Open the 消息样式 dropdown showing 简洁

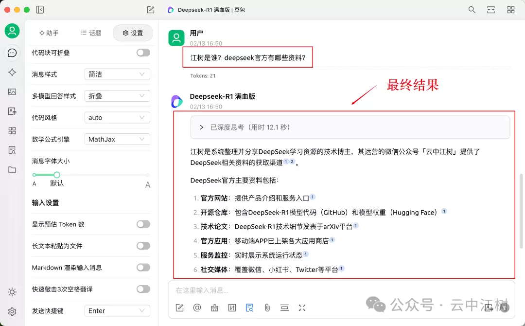[117, 74]
